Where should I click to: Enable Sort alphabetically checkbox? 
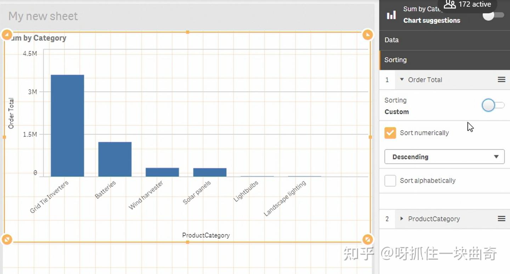[x=390, y=181]
